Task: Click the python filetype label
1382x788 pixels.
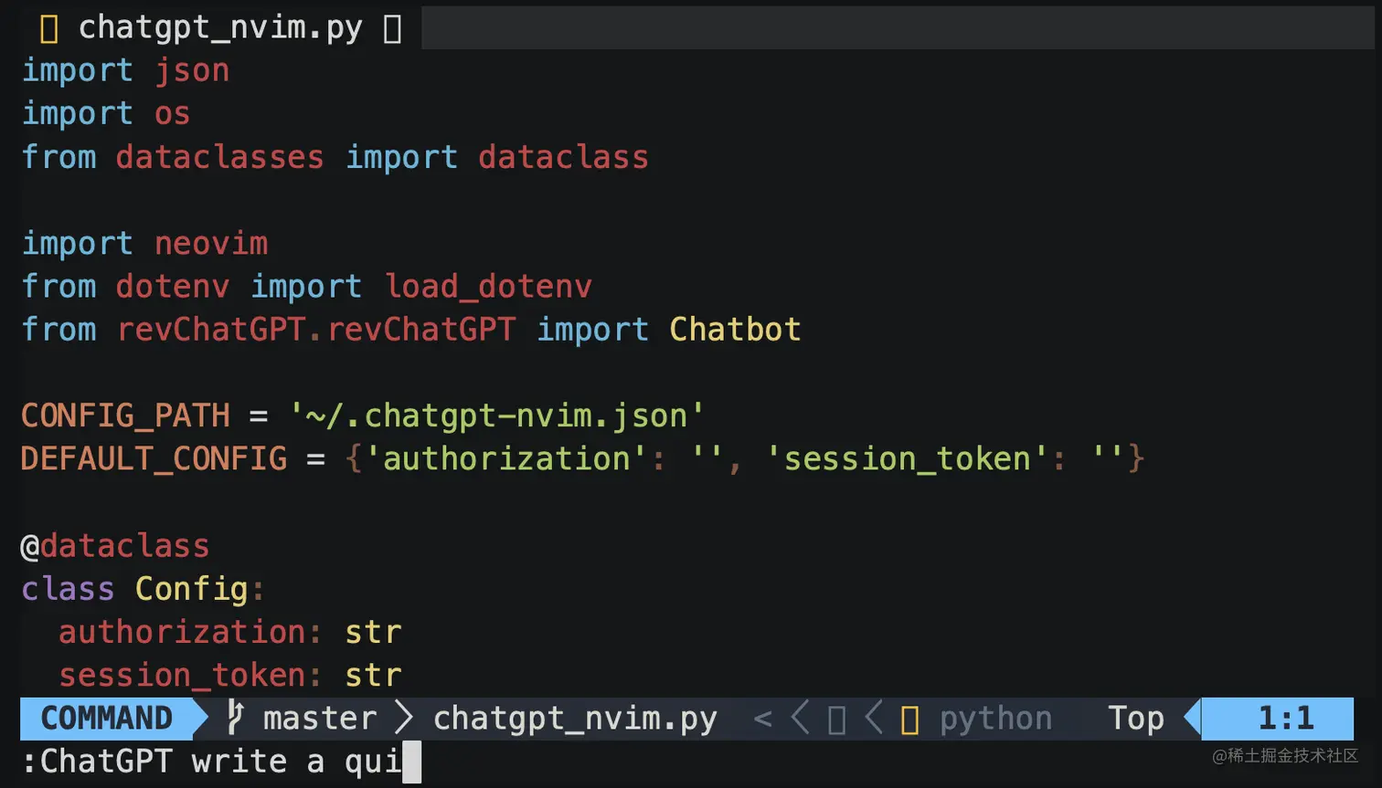Action: tap(995, 720)
